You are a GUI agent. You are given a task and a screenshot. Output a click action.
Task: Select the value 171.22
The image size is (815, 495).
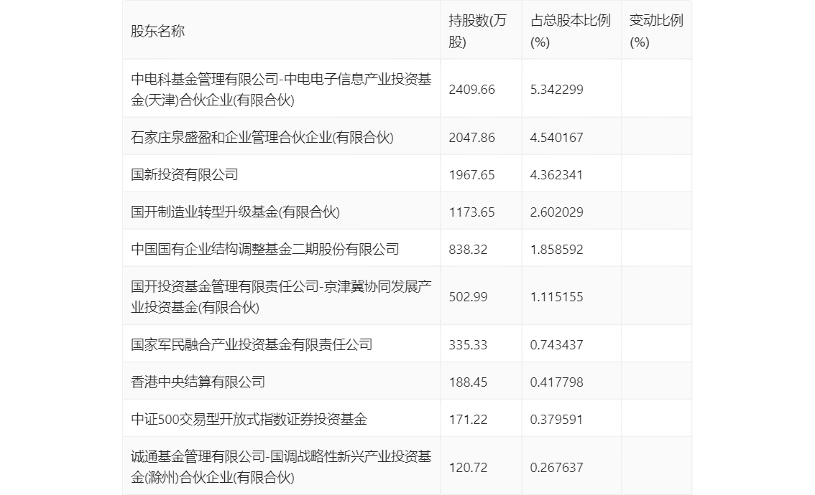469,420
